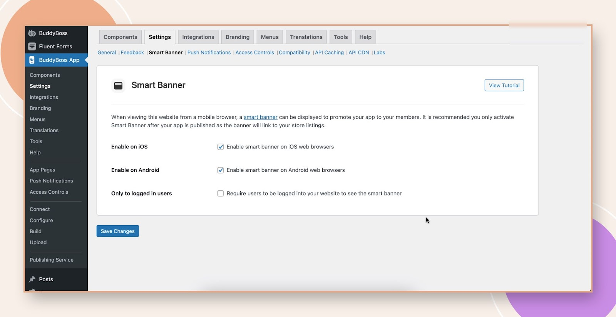The width and height of the screenshot is (616, 317).
Task: Select Menus in sidebar submenu
Action: tap(38, 119)
